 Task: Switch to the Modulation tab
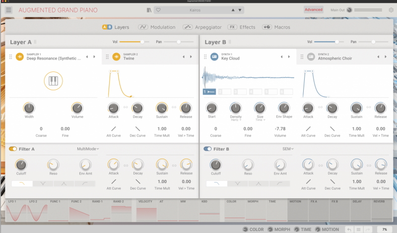pos(156,27)
